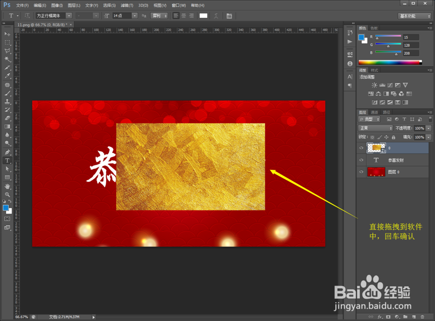
Task: Open the 基本功能 workspace dropdown
Action: pyautogui.click(x=415, y=16)
